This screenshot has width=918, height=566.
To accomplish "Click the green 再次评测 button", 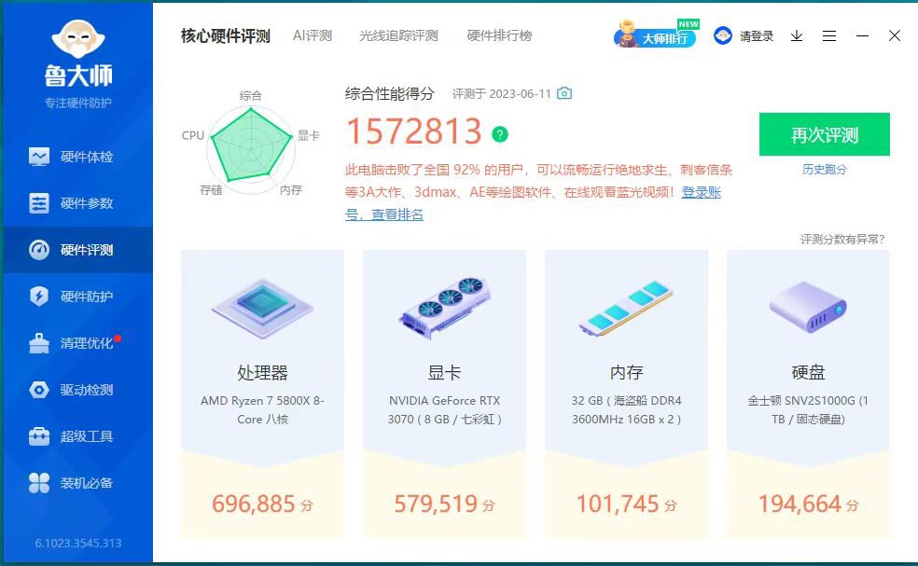I will 825,134.
